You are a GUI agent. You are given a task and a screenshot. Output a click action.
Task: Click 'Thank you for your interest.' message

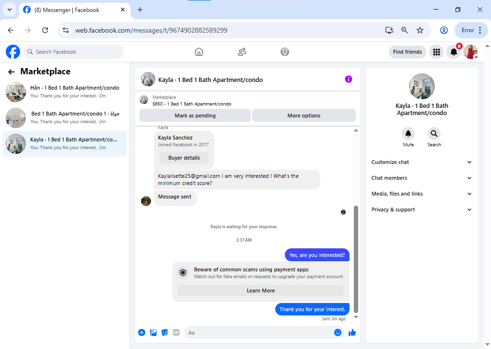(312, 309)
